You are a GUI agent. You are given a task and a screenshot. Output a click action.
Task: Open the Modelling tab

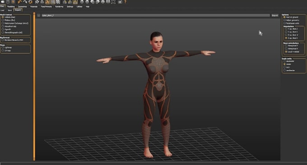tap(11, 6)
